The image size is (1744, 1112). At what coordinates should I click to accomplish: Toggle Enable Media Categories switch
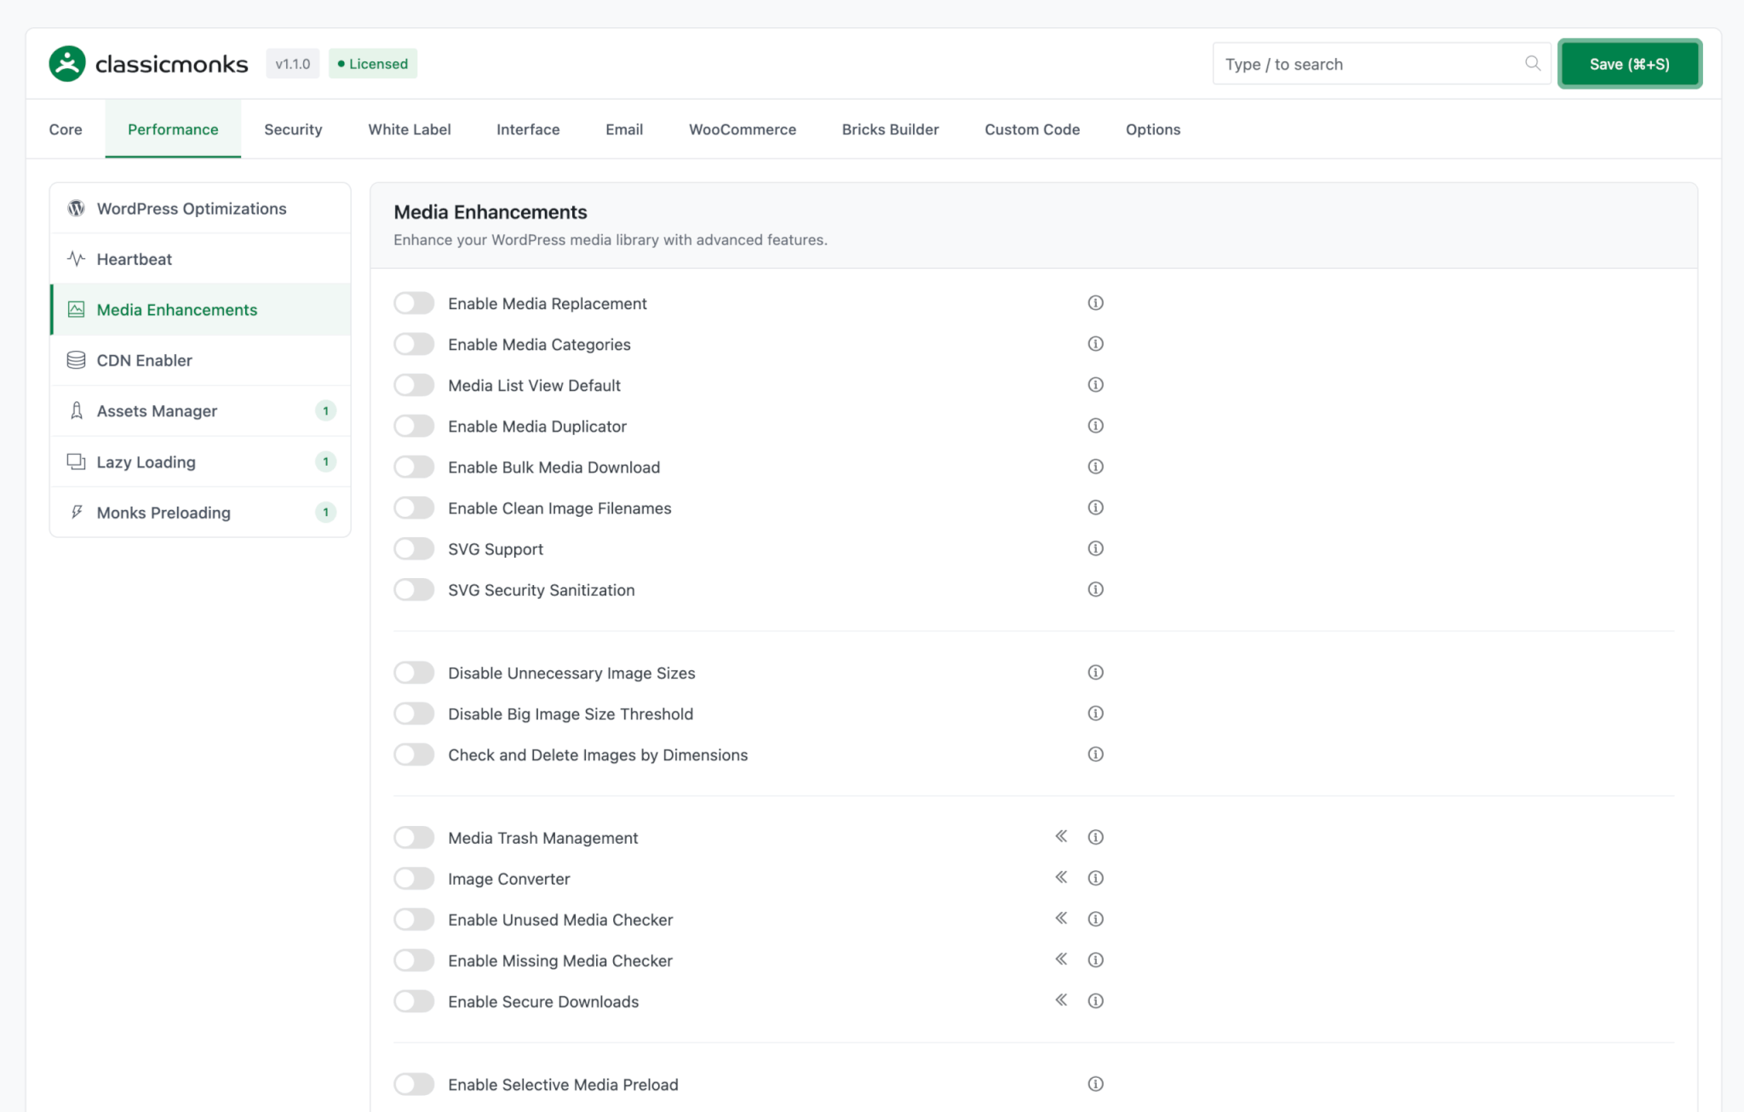[x=415, y=345]
